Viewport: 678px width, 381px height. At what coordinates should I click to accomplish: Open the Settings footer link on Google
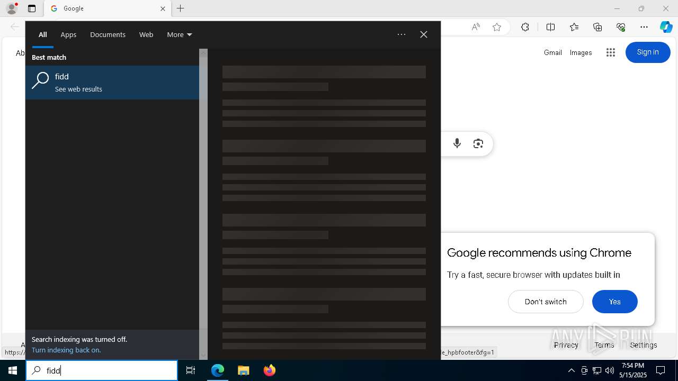[x=644, y=345]
